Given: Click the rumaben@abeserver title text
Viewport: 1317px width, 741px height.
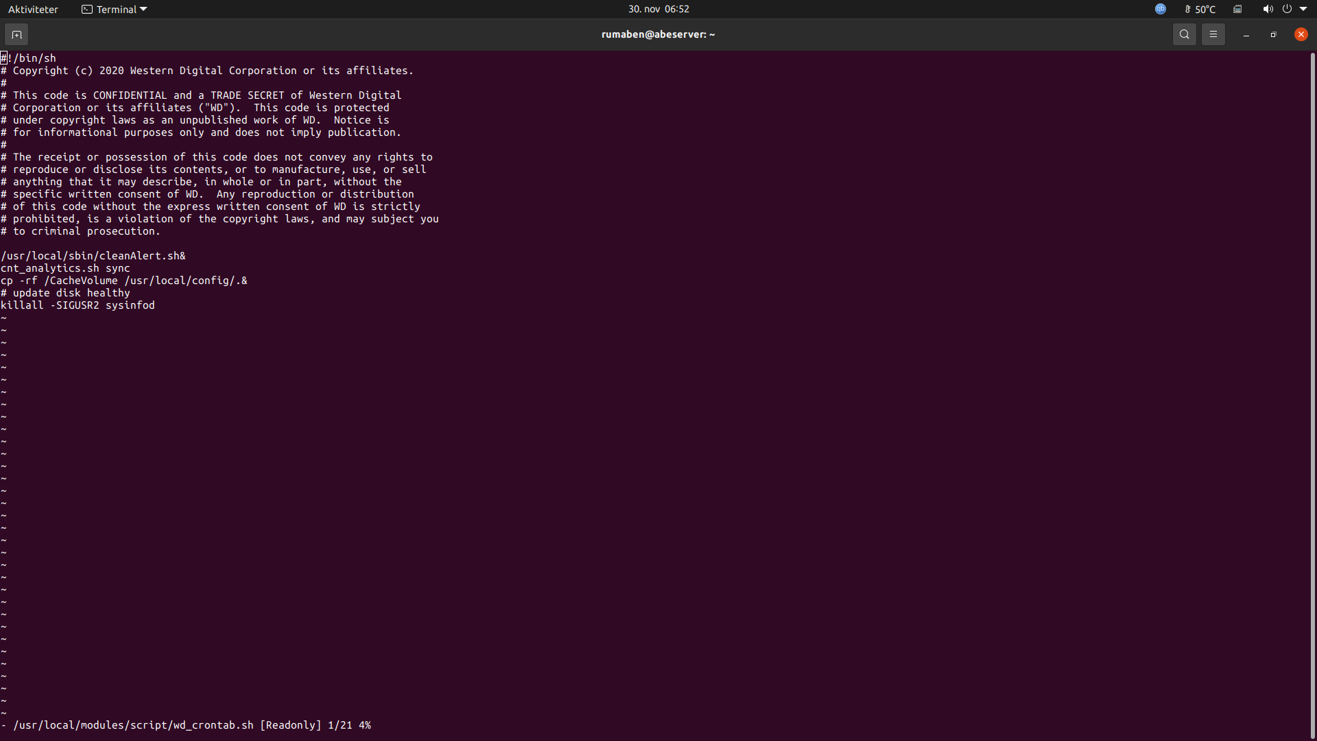Looking at the screenshot, I should tap(658, 34).
